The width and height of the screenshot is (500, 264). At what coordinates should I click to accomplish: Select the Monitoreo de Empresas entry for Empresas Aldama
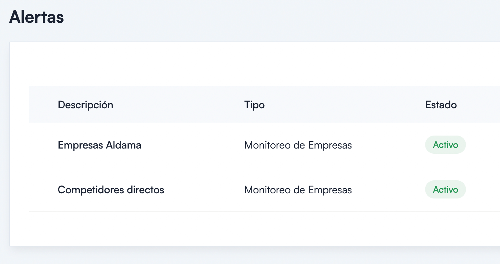[298, 145]
